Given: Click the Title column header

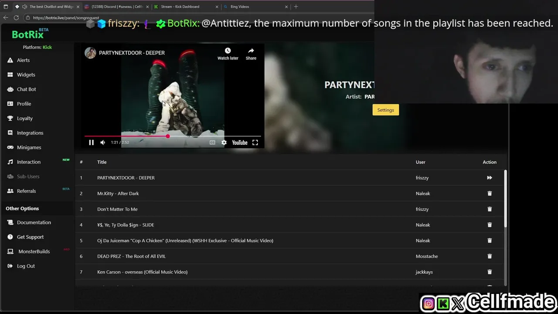Looking at the screenshot, I should click(x=102, y=162).
